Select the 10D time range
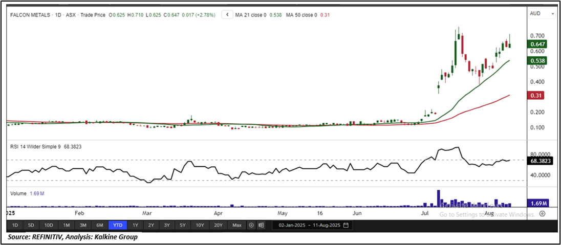 tap(48, 226)
